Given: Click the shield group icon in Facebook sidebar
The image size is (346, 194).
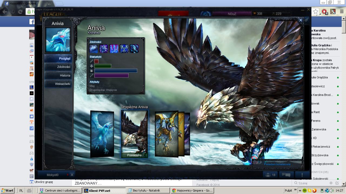Looking at the screenshot, I should (32, 164).
